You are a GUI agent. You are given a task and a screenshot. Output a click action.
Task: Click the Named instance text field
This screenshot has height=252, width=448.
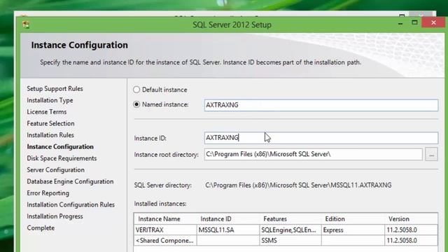[x=321, y=105]
